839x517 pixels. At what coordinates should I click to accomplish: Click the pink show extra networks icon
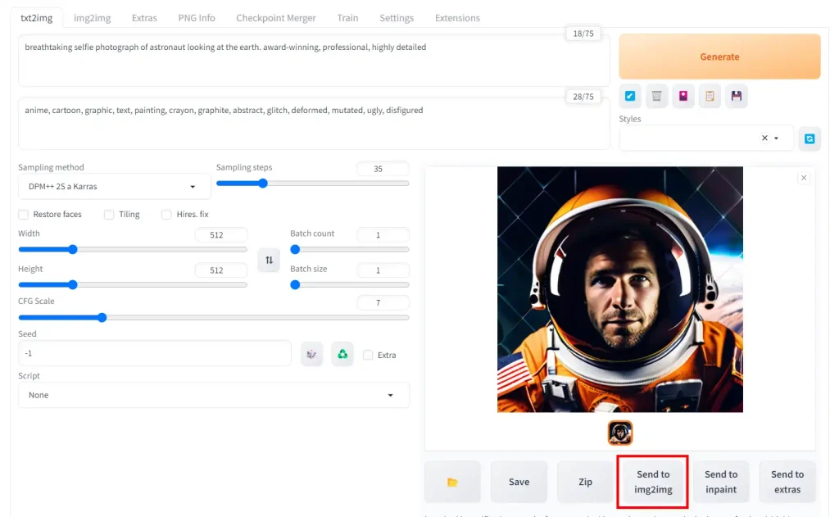[x=683, y=96]
